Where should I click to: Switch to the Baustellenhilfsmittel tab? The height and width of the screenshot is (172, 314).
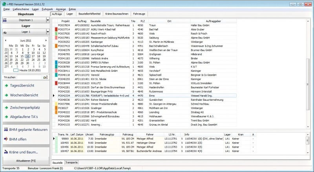point(89,14)
